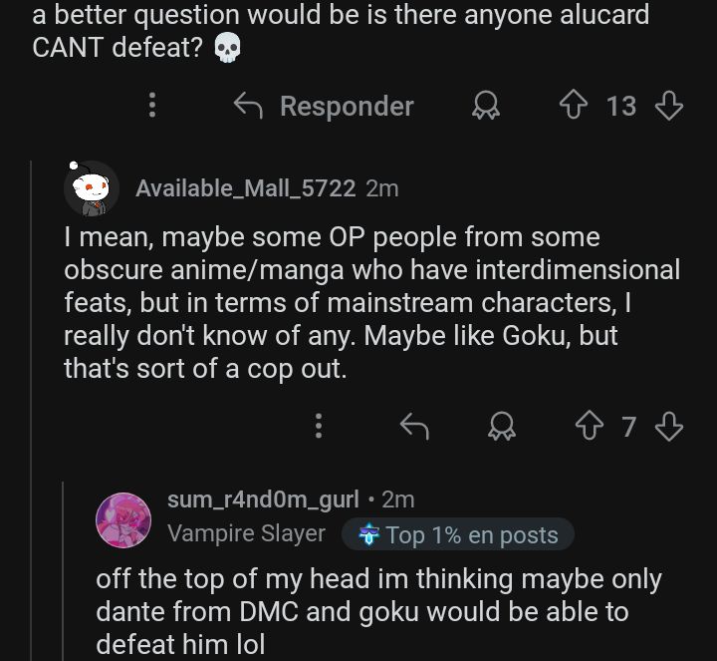Click the diamond icon in Top 1% badge
717x661 pixels.
tap(369, 535)
